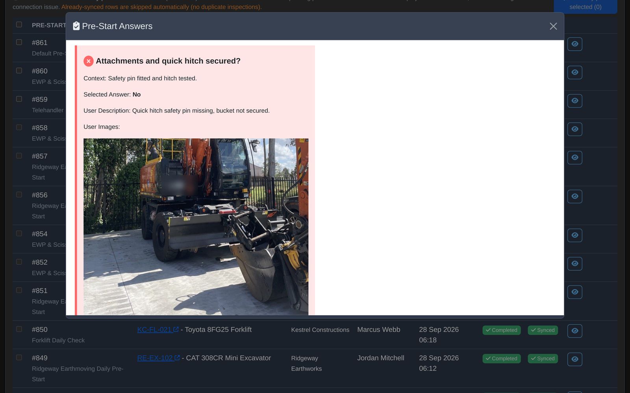The image size is (630, 393).
Task: Select the row #858 checkbox
Action: pyautogui.click(x=19, y=127)
